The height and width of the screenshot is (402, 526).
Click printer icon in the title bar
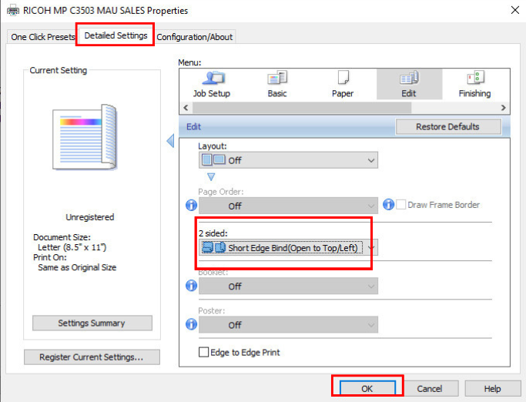pos(13,11)
